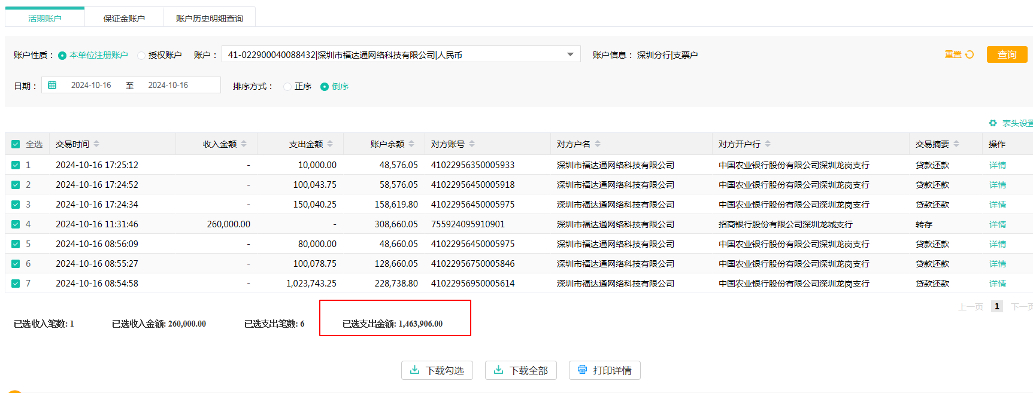Click the 1,023,743.25 expense amount
1033x393 pixels.
click(x=311, y=284)
